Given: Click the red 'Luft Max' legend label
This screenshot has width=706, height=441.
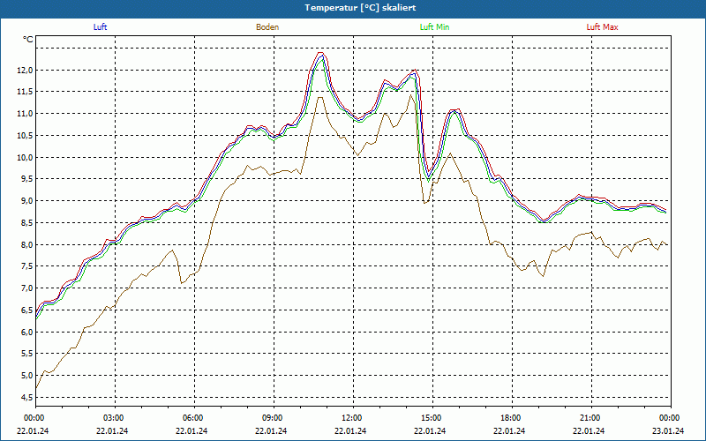Looking at the screenshot, I should [x=602, y=27].
